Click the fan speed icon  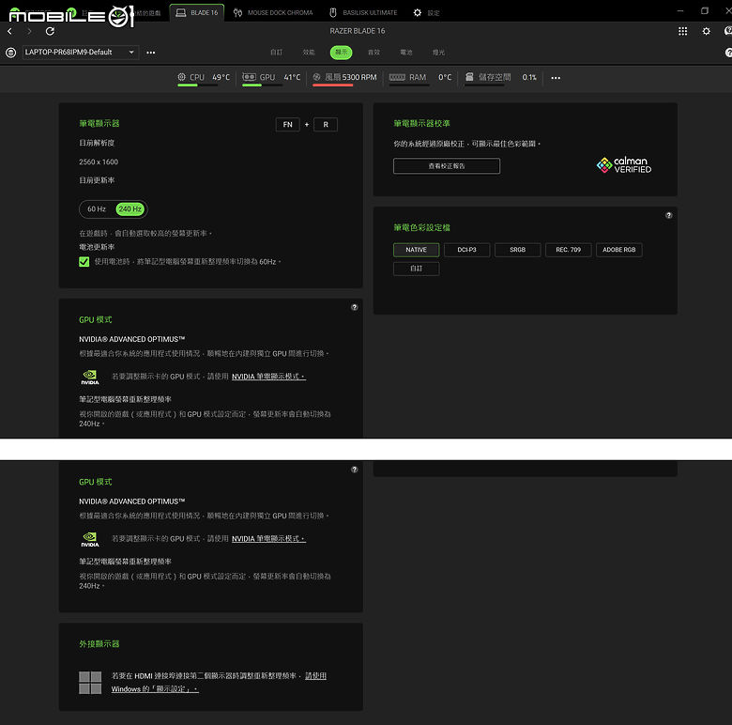[x=316, y=77]
